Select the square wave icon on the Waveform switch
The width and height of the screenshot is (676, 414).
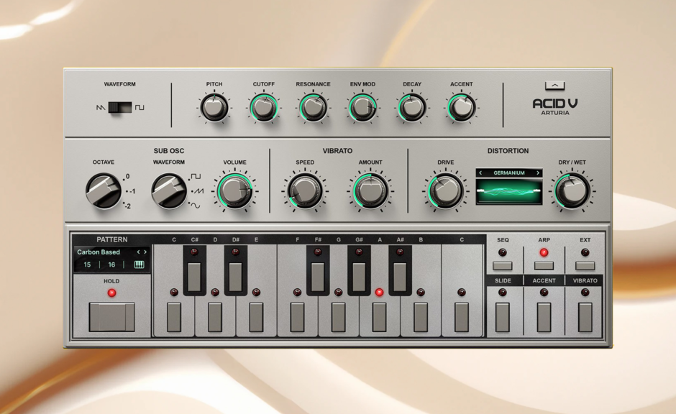[x=141, y=106]
